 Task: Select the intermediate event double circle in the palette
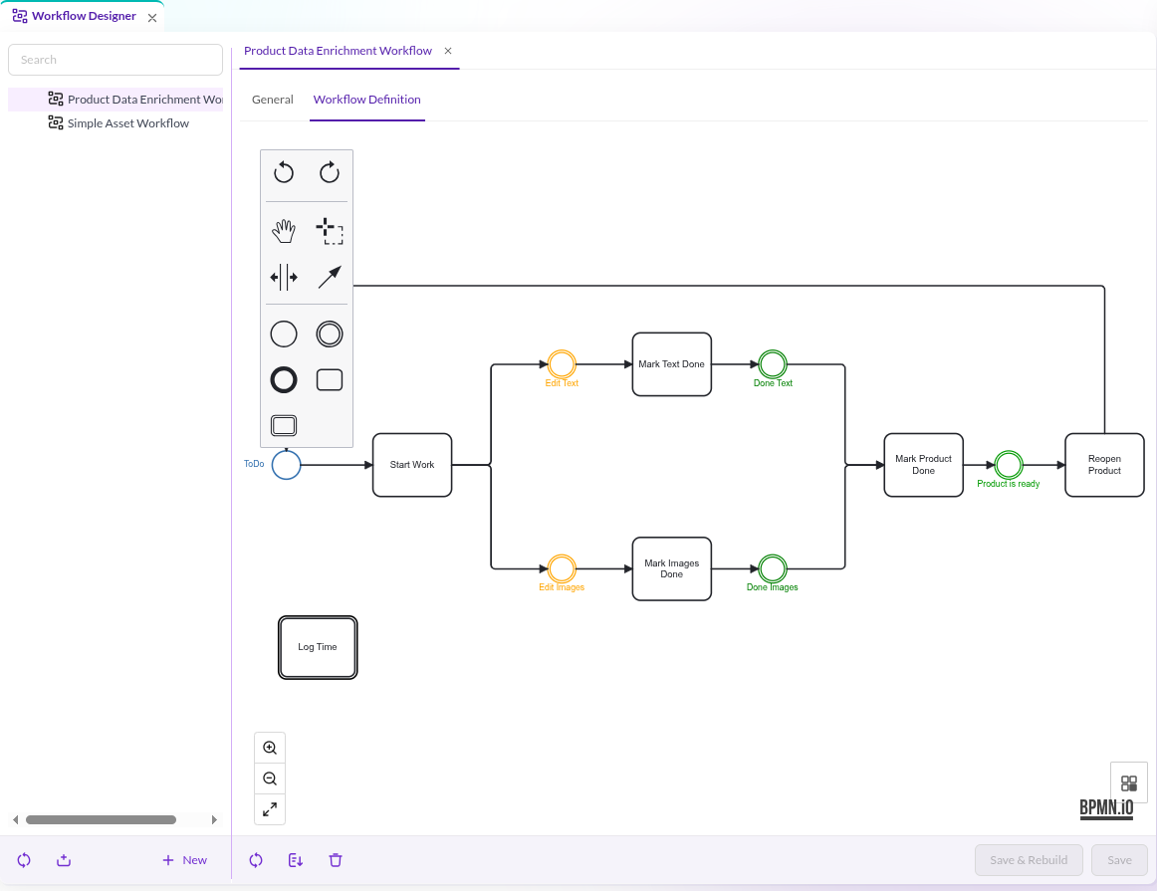click(x=330, y=334)
